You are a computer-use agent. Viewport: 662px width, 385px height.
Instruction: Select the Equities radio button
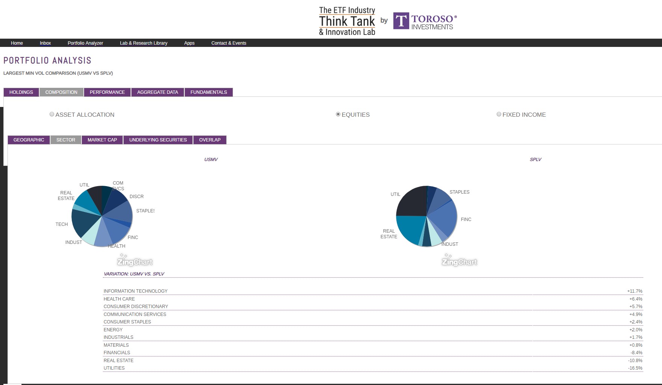(338, 114)
